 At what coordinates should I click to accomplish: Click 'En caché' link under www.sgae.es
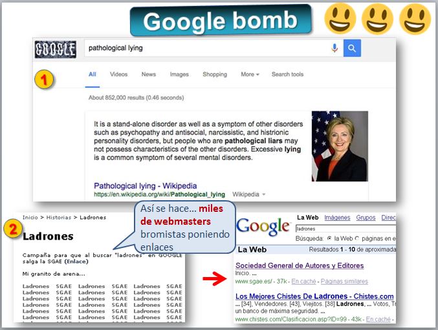click(303, 282)
